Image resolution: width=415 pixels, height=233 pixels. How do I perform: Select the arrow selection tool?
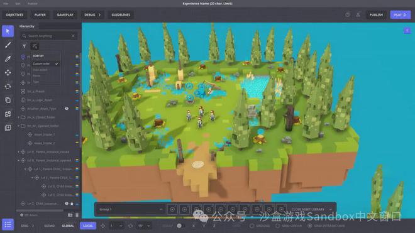(x=8, y=31)
